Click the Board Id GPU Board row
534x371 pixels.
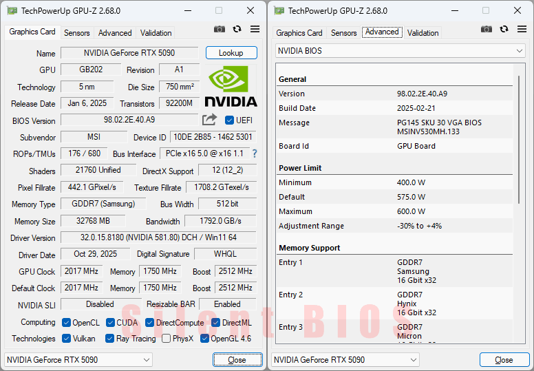(x=395, y=146)
